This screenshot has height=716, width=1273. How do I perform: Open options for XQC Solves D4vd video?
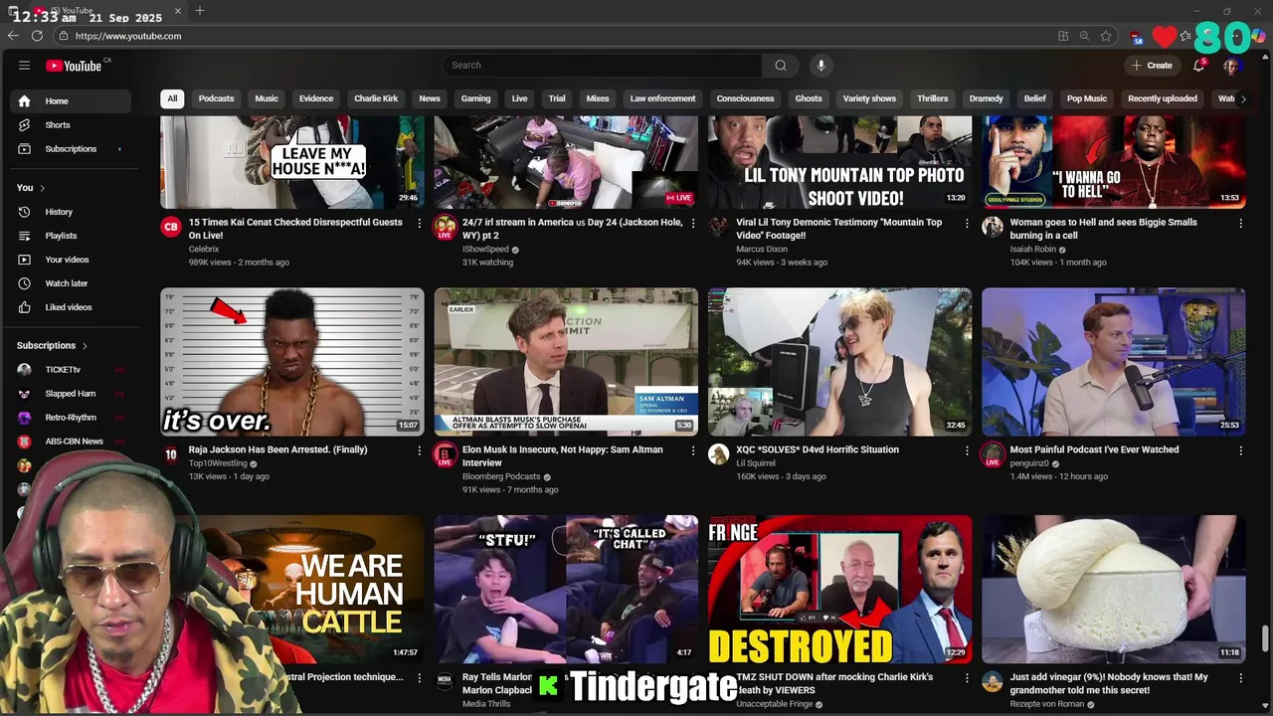tap(967, 450)
